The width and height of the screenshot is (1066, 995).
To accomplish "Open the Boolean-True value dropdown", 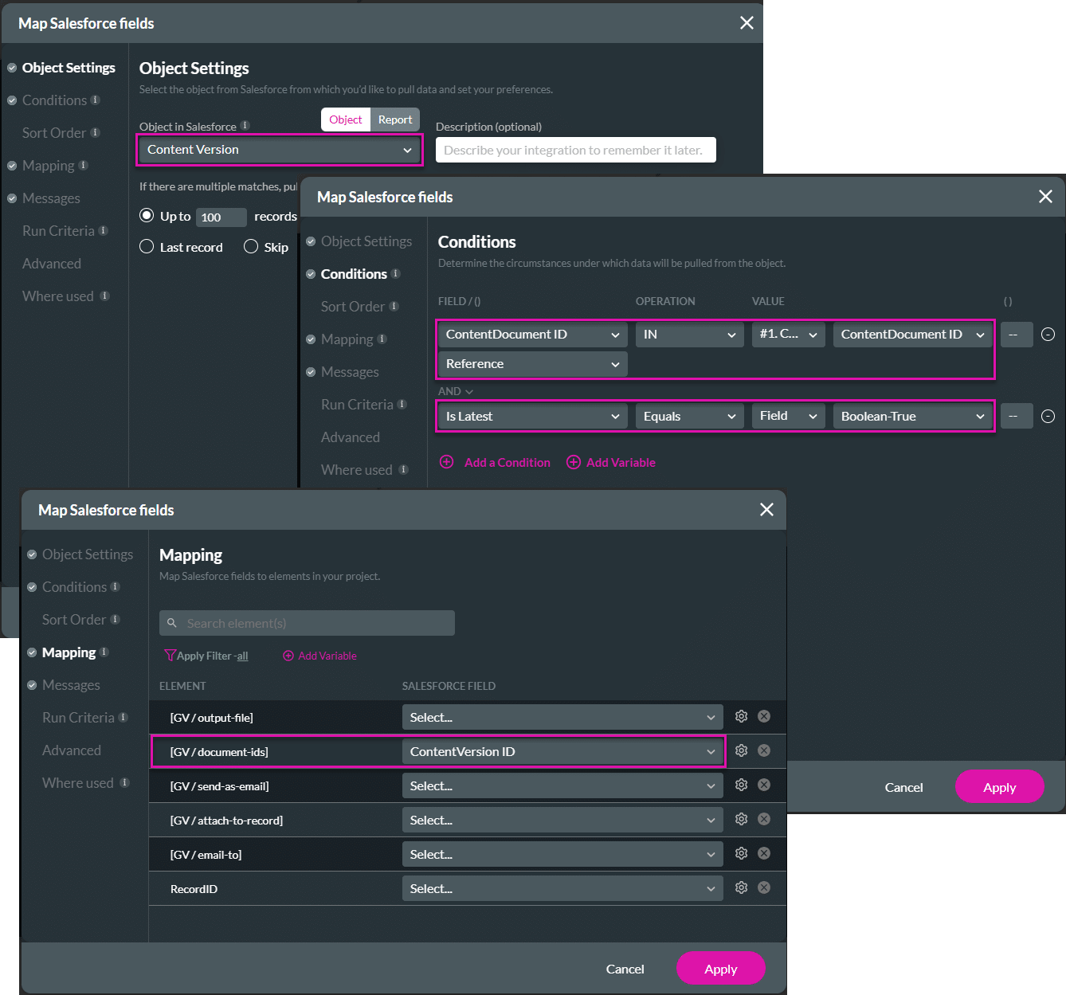I will tap(912, 417).
